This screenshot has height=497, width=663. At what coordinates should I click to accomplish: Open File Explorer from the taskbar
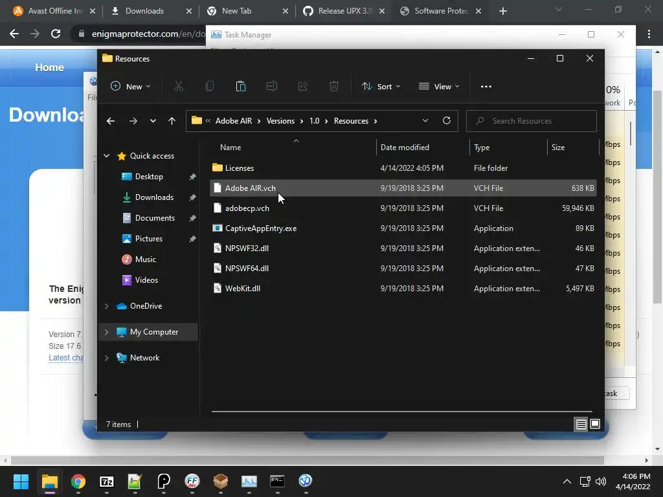pos(49,481)
